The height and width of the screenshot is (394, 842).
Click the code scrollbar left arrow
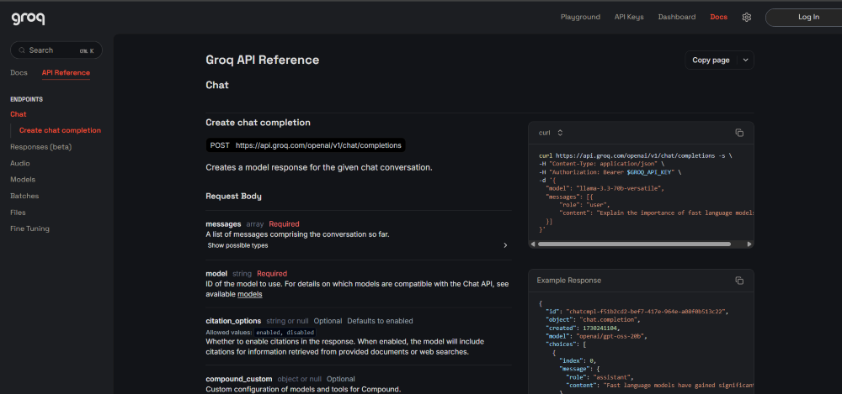pos(533,244)
